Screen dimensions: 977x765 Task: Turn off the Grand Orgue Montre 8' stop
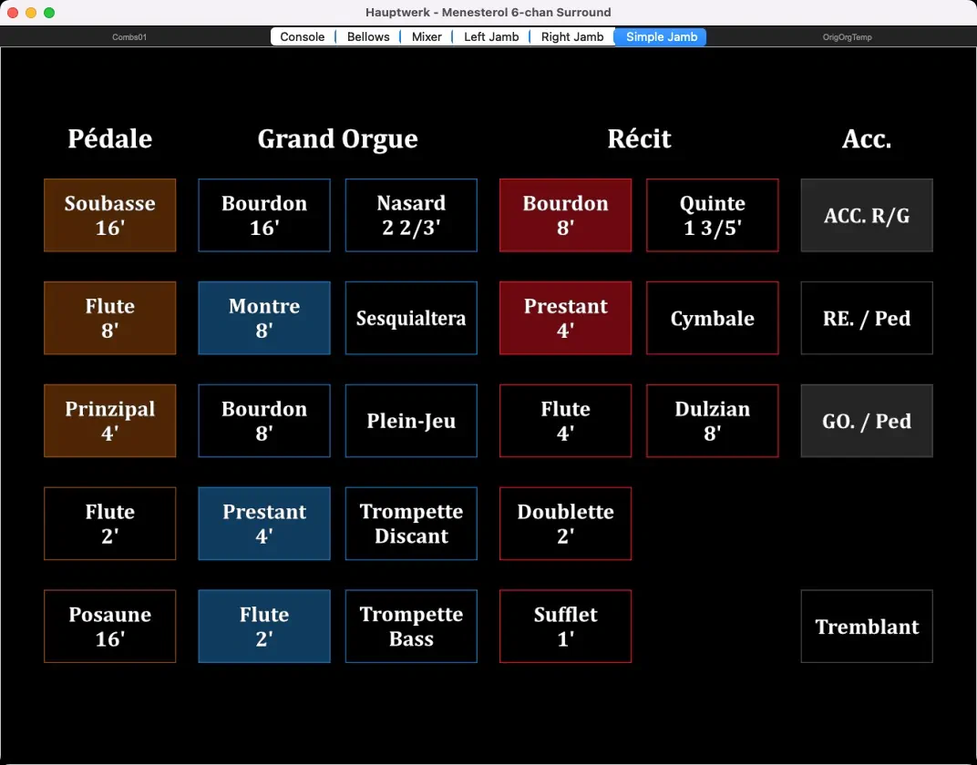[264, 319]
